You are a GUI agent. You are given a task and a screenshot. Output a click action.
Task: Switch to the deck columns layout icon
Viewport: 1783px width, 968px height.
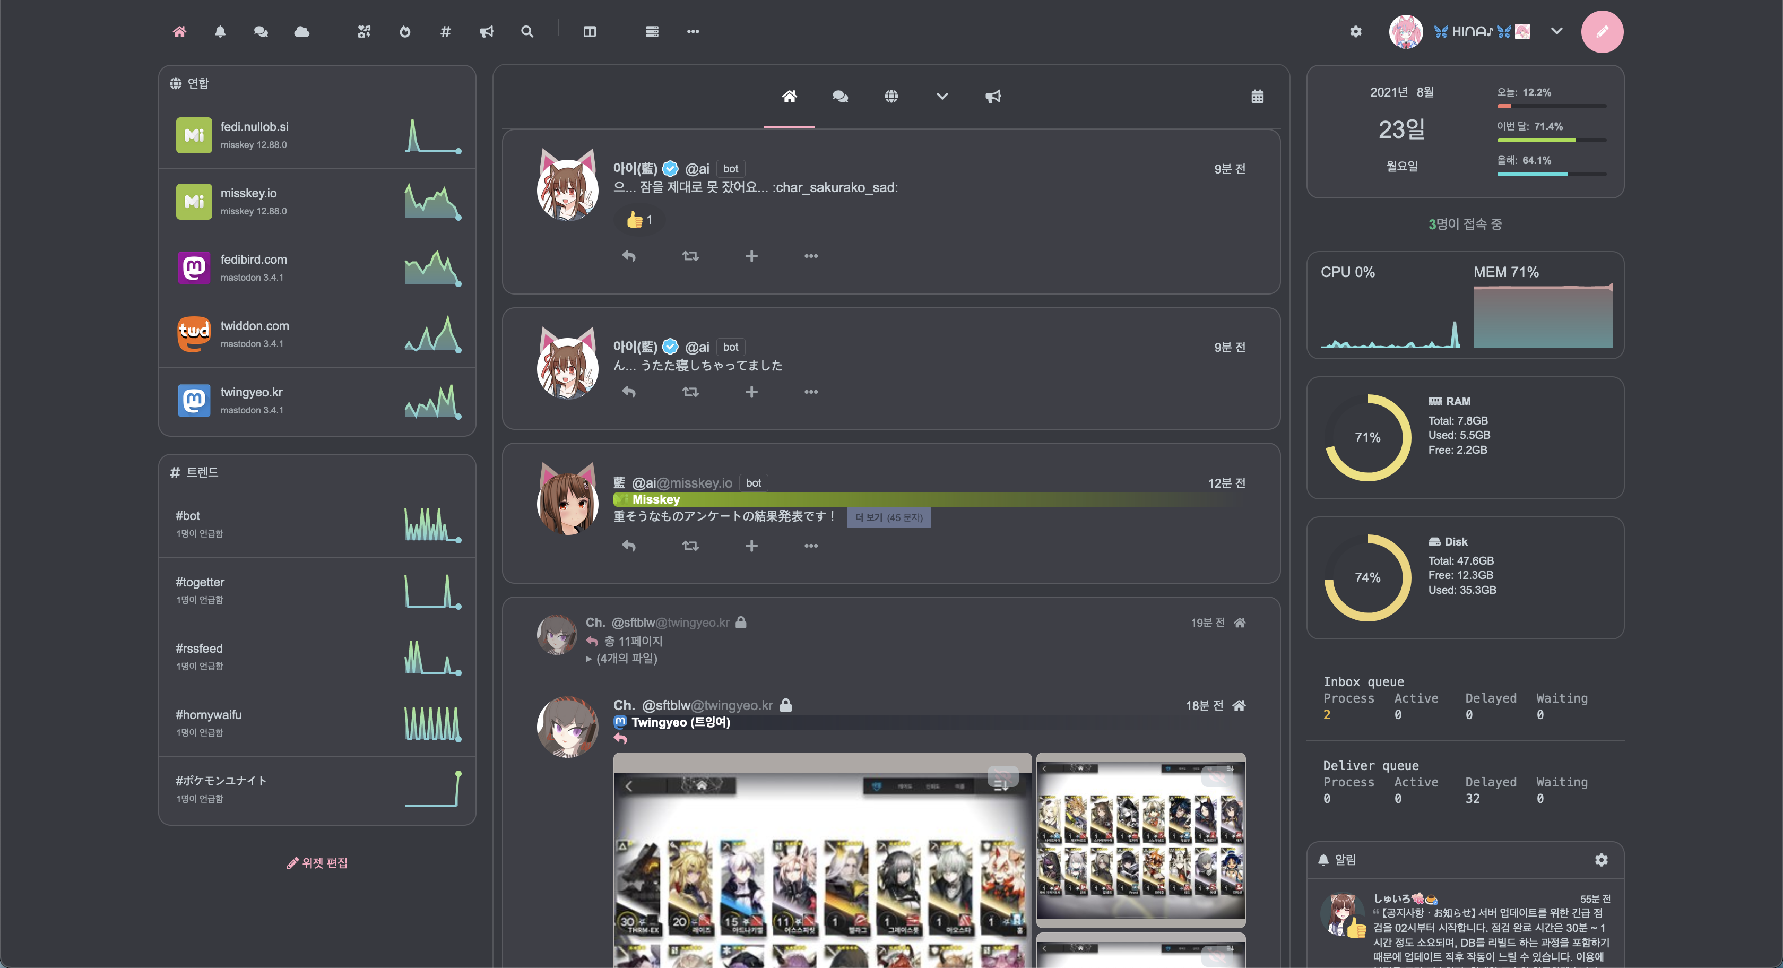pyautogui.click(x=590, y=31)
